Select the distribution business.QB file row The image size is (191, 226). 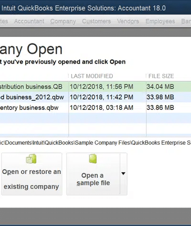95,86
